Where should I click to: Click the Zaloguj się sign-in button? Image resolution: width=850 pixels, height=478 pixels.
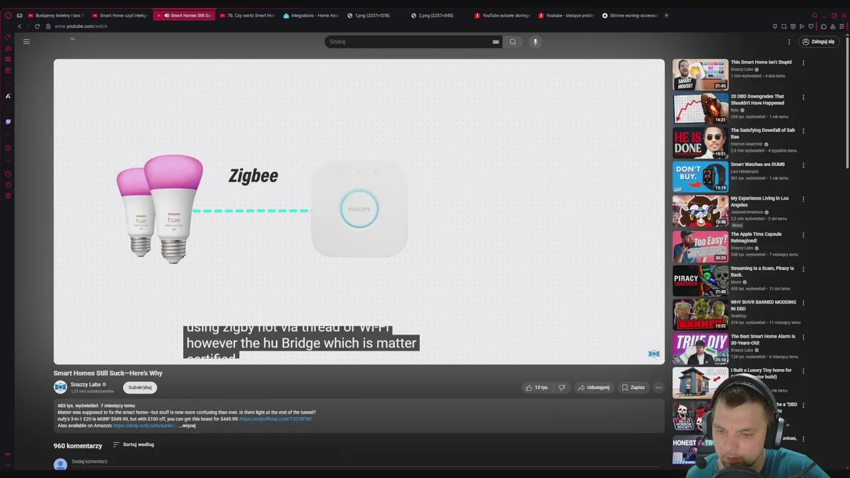point(818,42)
